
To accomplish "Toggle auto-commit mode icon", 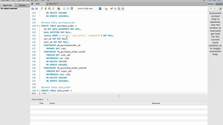I will [72, 9].
